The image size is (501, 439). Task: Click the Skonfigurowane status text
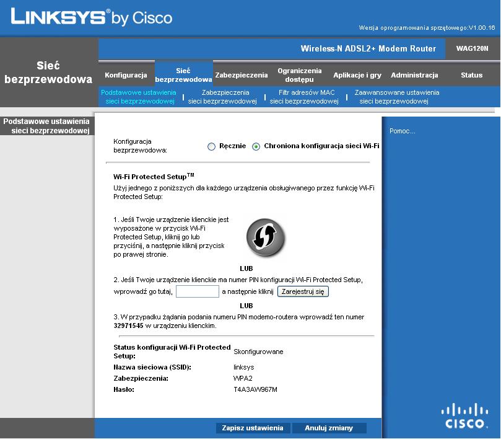tap(258, 352)
